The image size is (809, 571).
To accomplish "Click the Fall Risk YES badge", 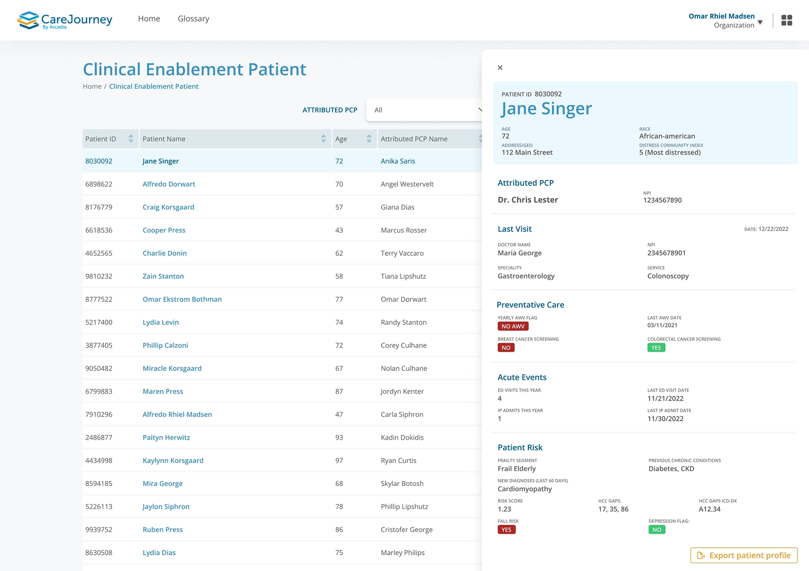I will pos(507,530).
